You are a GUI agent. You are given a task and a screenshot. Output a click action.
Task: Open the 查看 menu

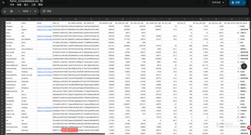point(19,5)
